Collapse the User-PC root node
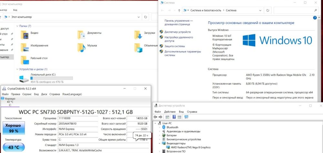The image size is (323, 153). [156, 123]
